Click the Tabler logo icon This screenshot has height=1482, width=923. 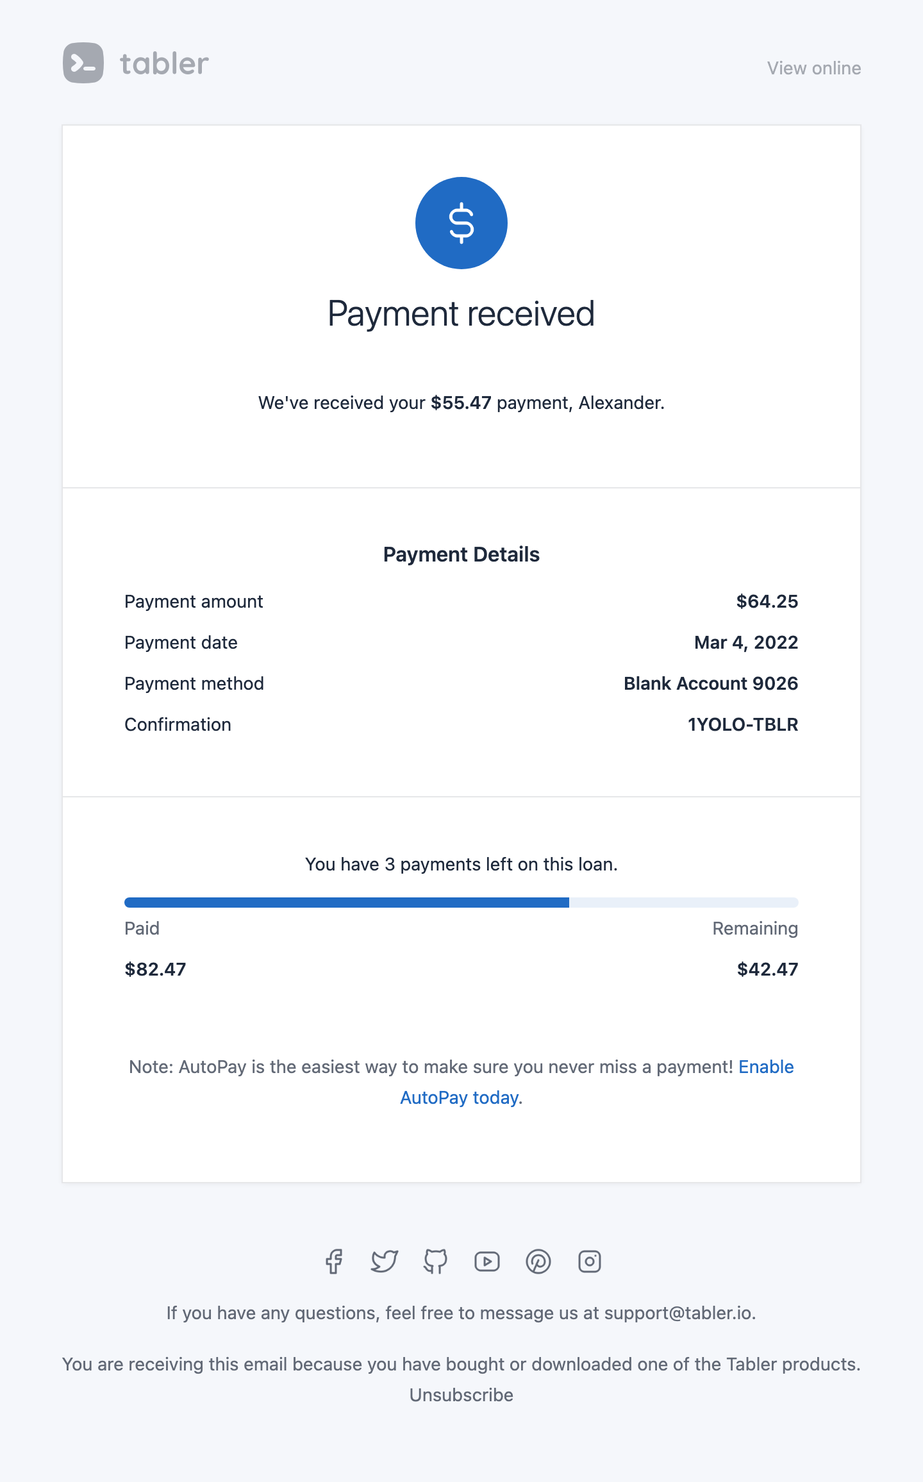pos(83,63)
